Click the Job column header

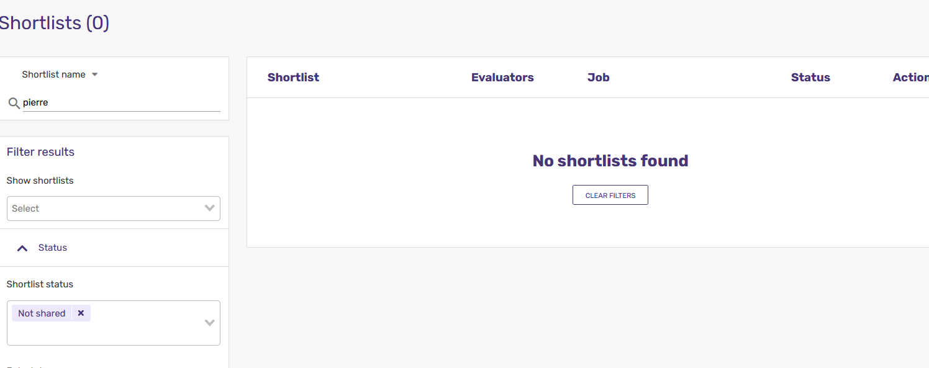(599, 78)
